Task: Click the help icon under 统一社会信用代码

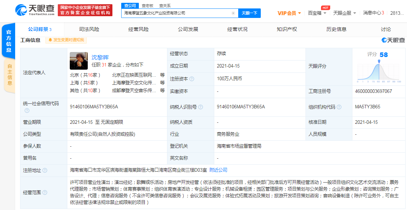Action: pyautogui.click(x=27, y=111)
